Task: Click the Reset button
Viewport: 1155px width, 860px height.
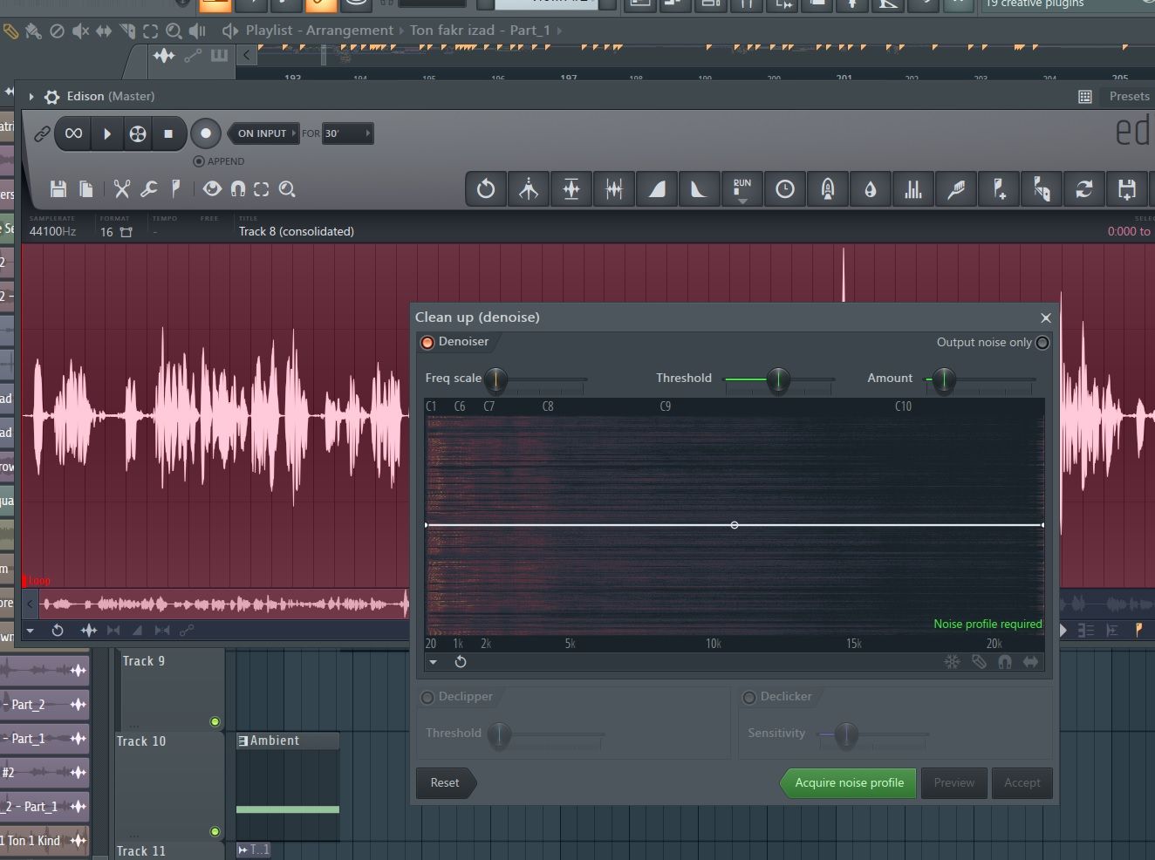Action: coord(445,782)
